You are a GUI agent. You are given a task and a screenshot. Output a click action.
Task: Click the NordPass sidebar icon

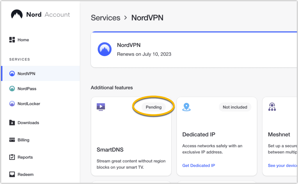pyautogui.click(x=12, y=89)
